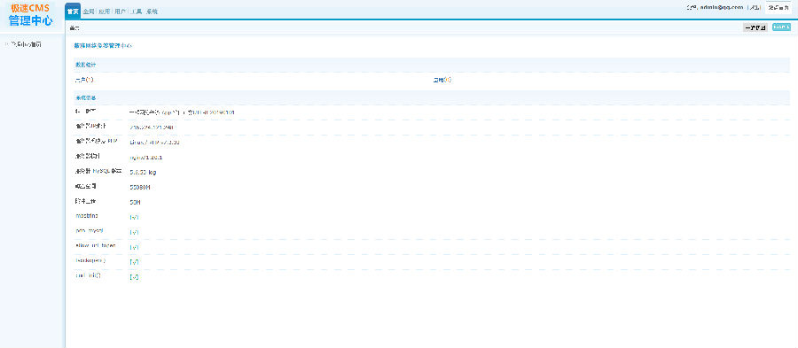Open the 首页 tab in top navigation
The height and width of the screenshot is (348, 798).
[x=74, y=12]
